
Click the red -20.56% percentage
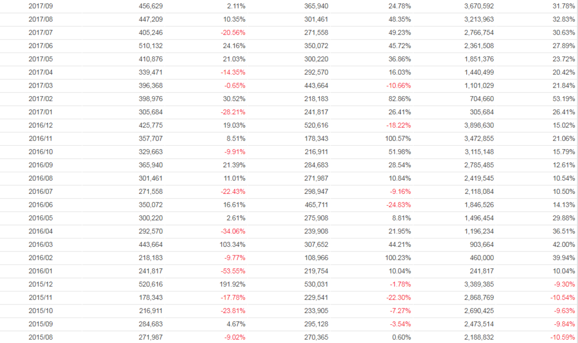[233, 33]
